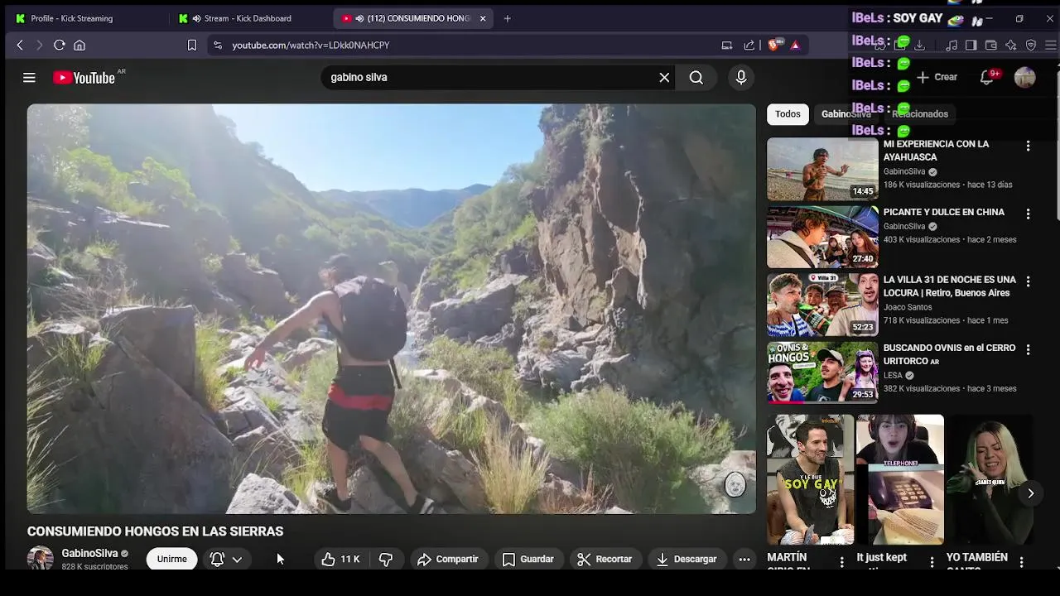1060x596 pixels.
Task: Click the channel watermark in the video corner
Action: [735, 484]
